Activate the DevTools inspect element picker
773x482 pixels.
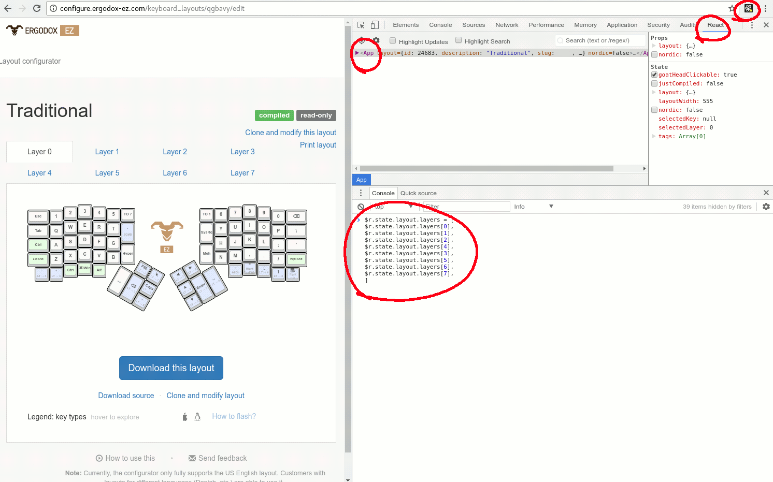tap(361, 25)
